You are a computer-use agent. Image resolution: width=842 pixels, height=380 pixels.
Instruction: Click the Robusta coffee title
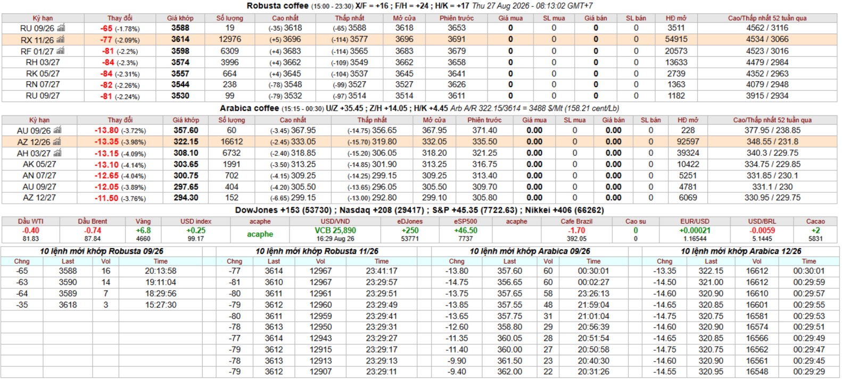[x=277, y=6]
